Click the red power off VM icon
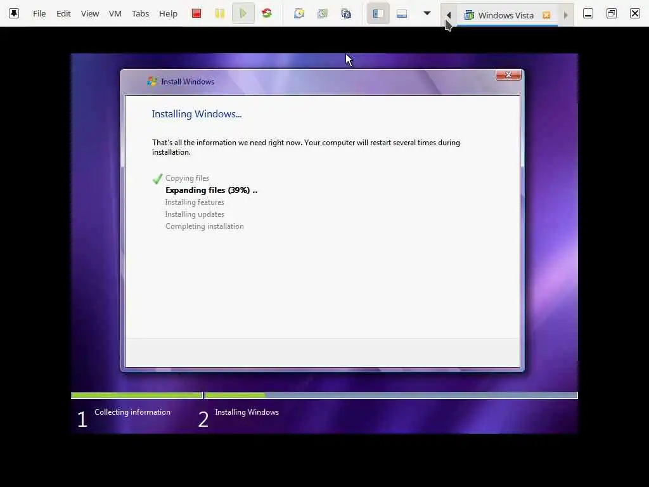 [x=196, y=14]
